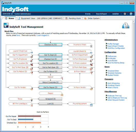Expand the Add/Edit dropdown menu

(117, 14)
